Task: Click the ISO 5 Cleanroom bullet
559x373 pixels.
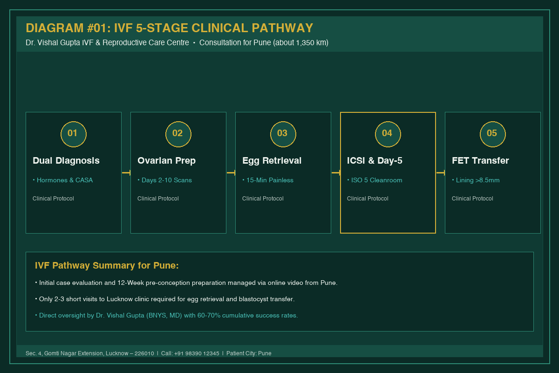Action: point(375,180)
